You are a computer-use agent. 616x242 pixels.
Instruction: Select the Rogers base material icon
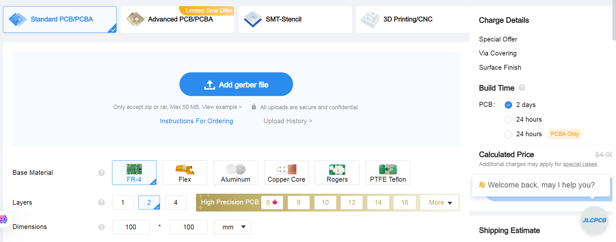coord(337,169)
